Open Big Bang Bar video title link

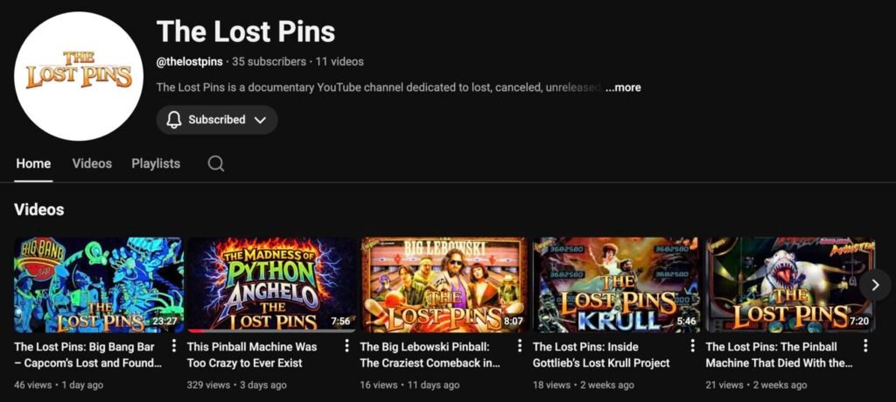tap(87, 355)
